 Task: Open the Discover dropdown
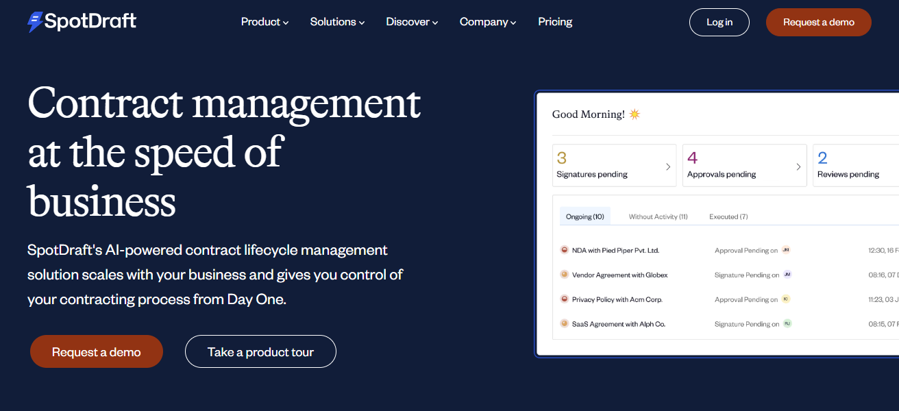point(412,22)
